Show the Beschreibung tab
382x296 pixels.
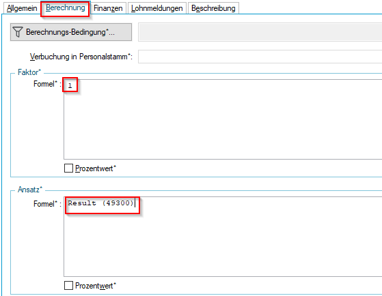tap(213, 8)
